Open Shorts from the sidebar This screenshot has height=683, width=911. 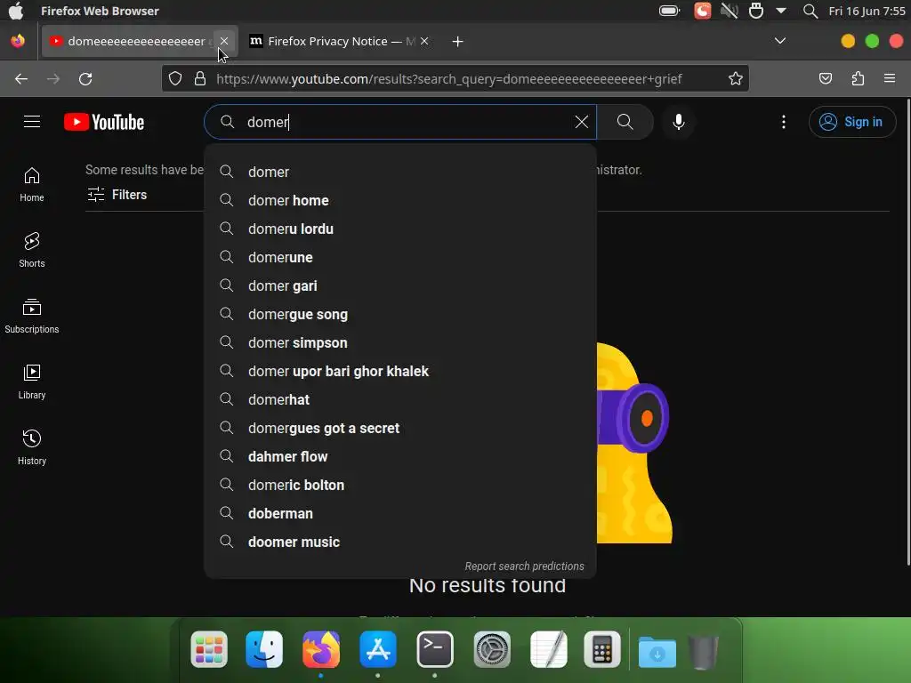tap(32, 250)
